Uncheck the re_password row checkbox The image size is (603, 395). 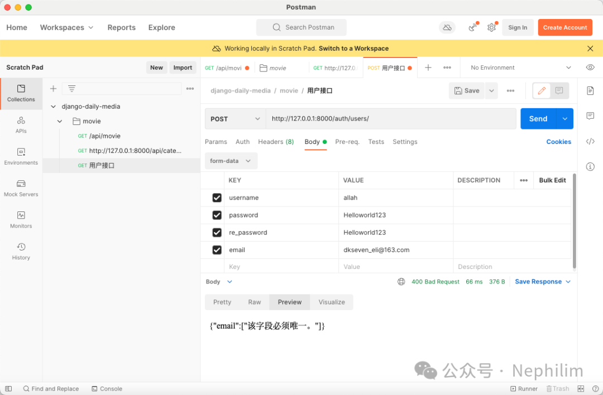pyautogui.click(x=217, y=233)
